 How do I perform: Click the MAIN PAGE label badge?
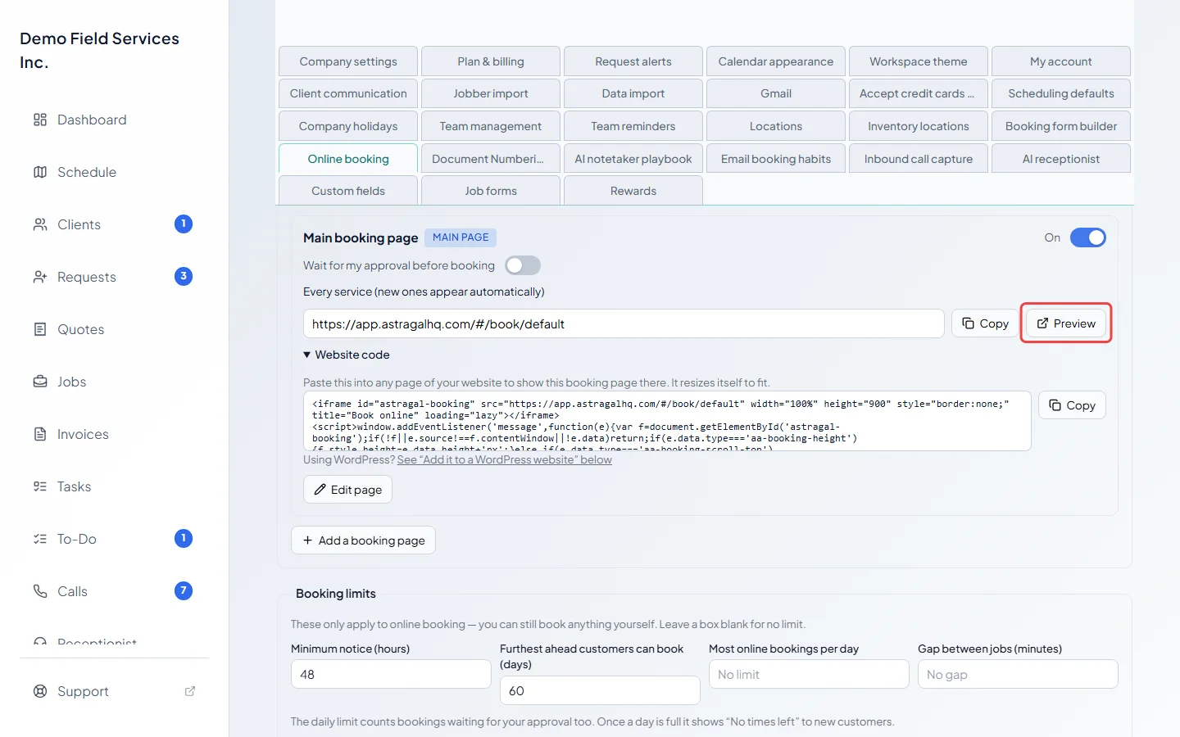pos(461,237)
